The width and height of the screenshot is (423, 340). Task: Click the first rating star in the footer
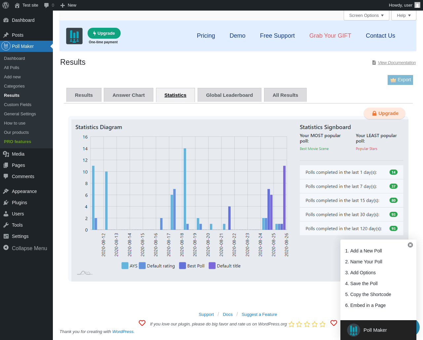click(291, 324)
